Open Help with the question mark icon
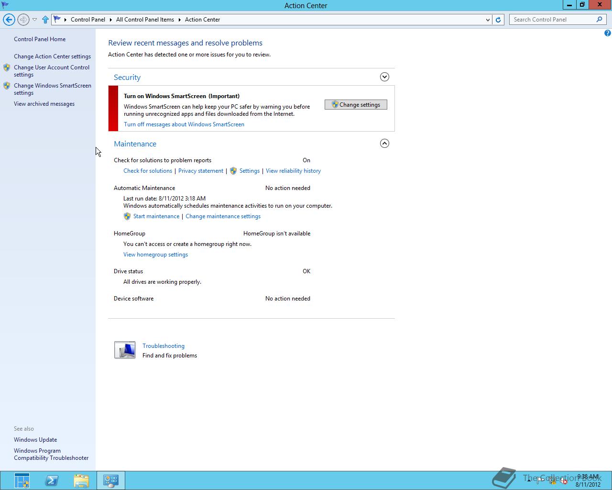Image resolution: width=612 pixels, height=490 pixels. click(607, 33)
